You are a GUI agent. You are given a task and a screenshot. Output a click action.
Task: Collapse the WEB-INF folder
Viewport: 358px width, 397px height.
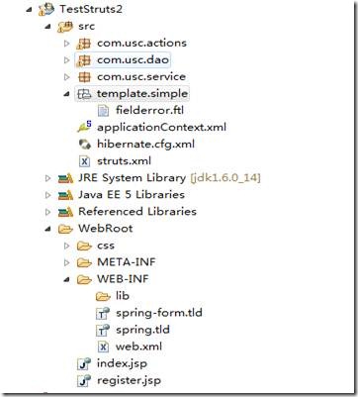(67, 279)
